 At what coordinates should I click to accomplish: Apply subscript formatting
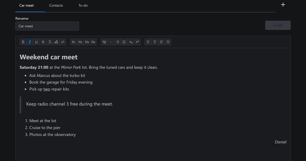(131, 42)
